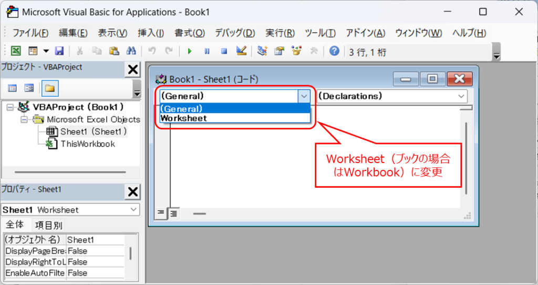Collapse the VBAProject (Book1) tree node
The width and height of the screenshot is (538, 285).
point(11,107)
